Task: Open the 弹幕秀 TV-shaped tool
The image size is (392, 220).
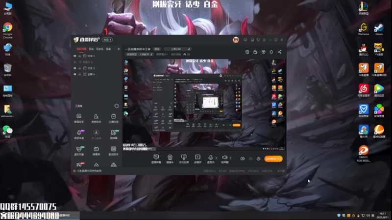Action: 96,151
